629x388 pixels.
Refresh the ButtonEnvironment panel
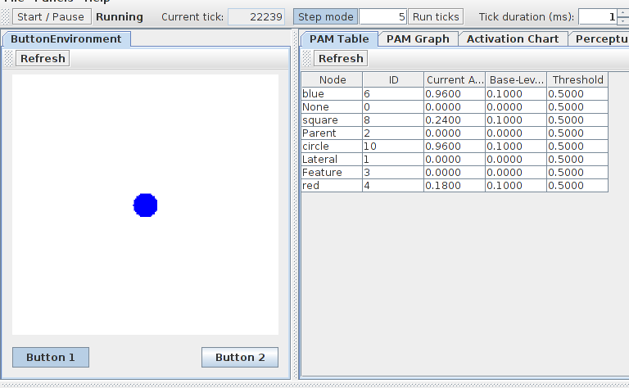[43, 58]
